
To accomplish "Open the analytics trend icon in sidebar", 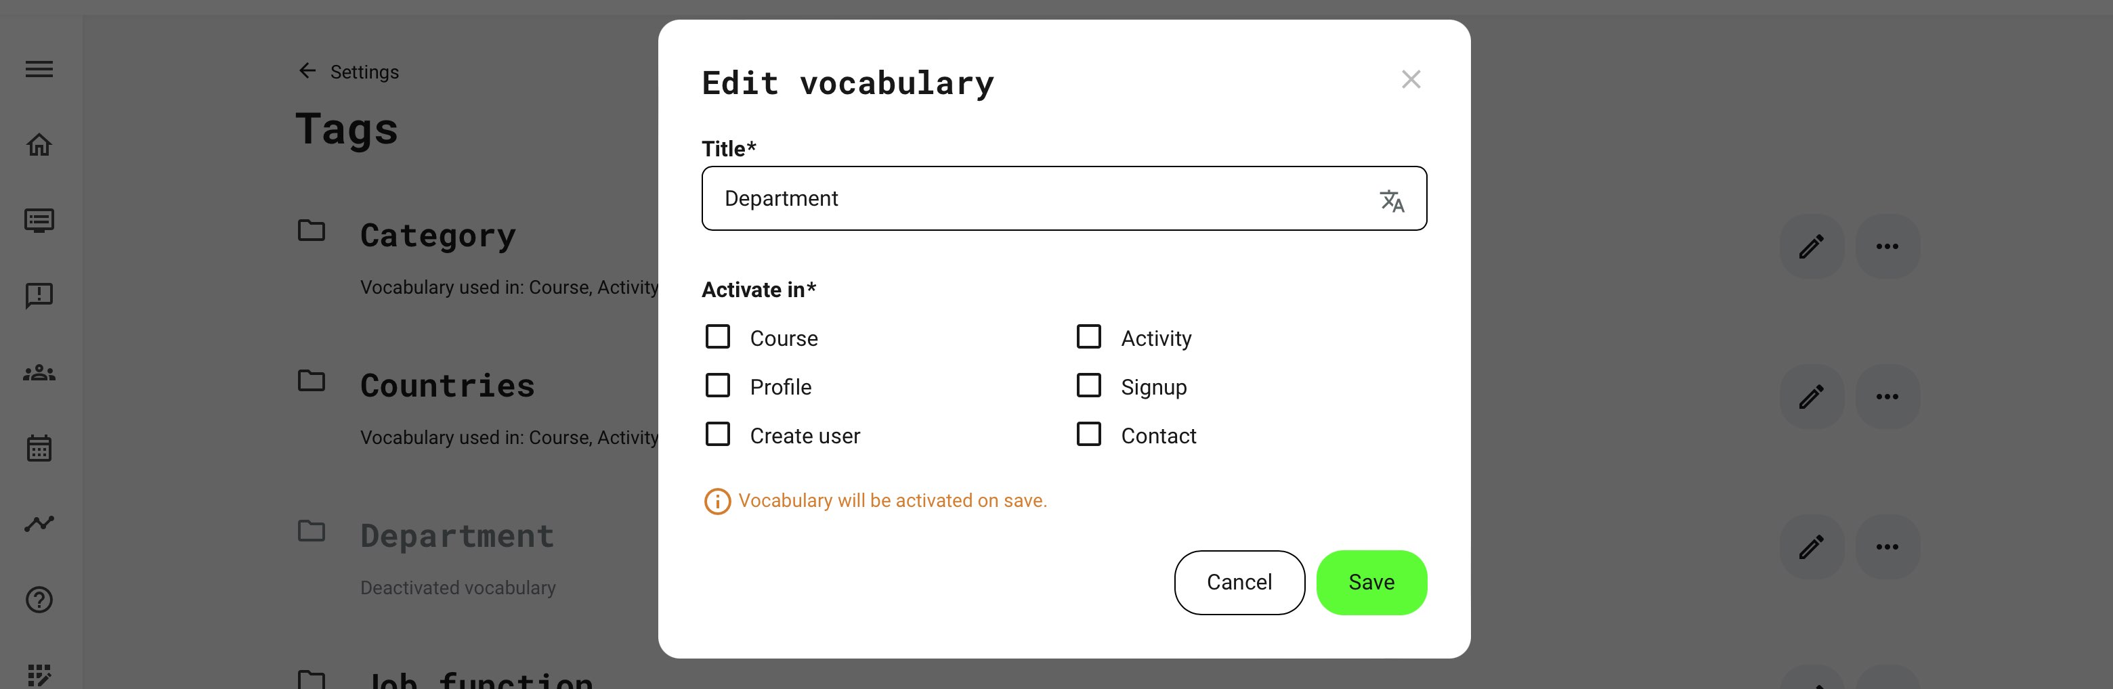I will [x=39, y=523].
